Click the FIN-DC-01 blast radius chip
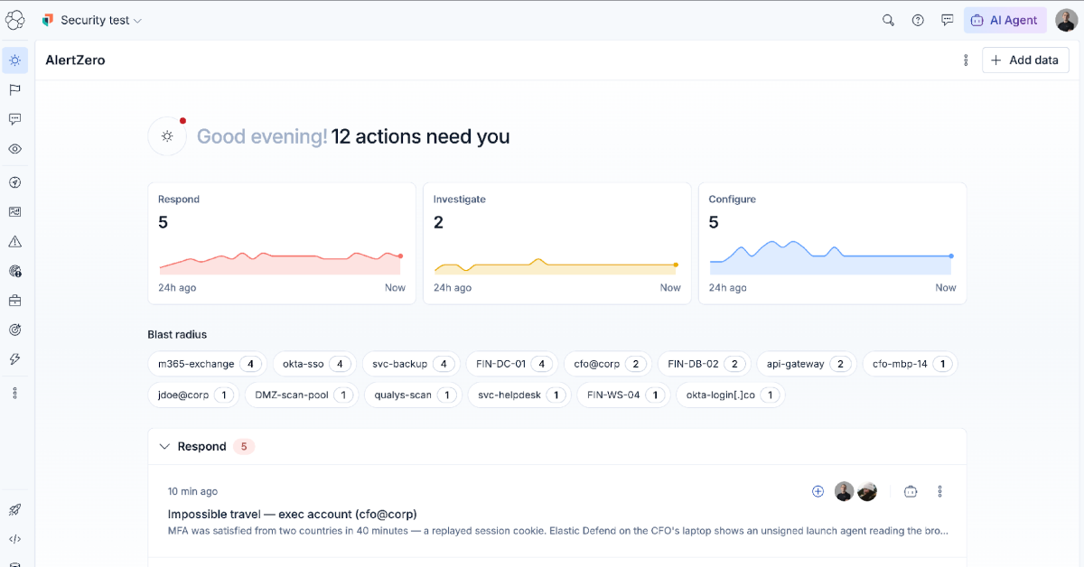 click(x=512, y=364)
